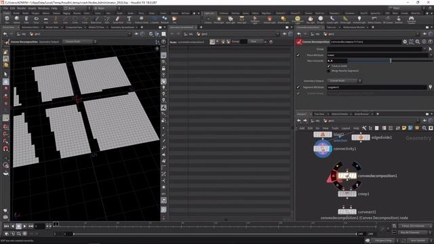Select the viewport select tool arrow
434x244 pixels.
(5, 74)
